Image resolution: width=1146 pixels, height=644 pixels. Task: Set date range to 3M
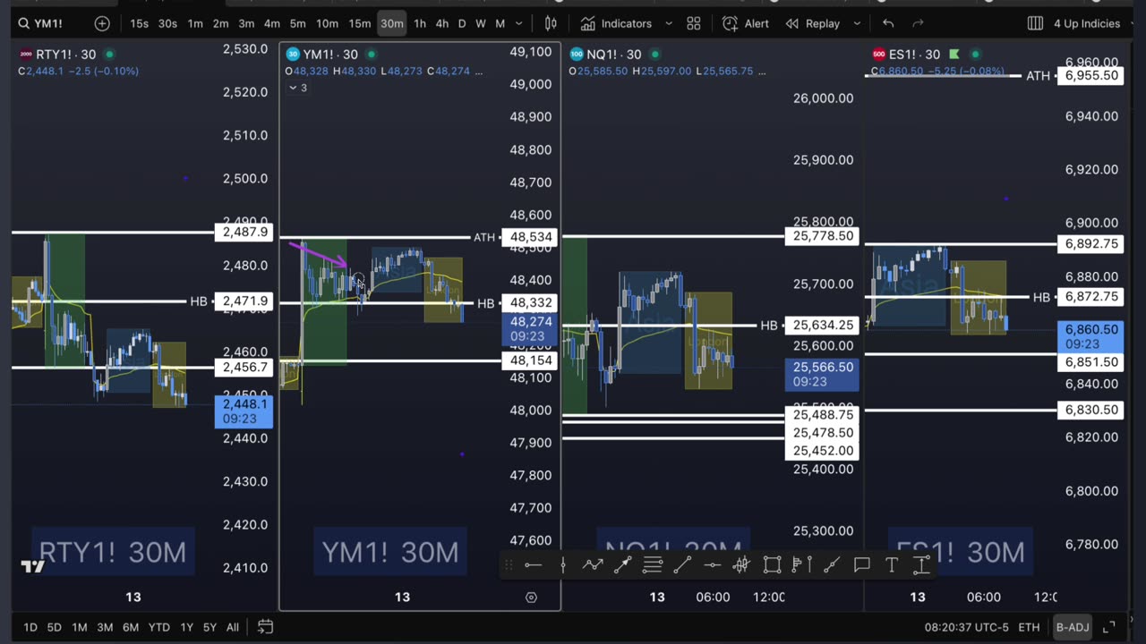(105, 627)
